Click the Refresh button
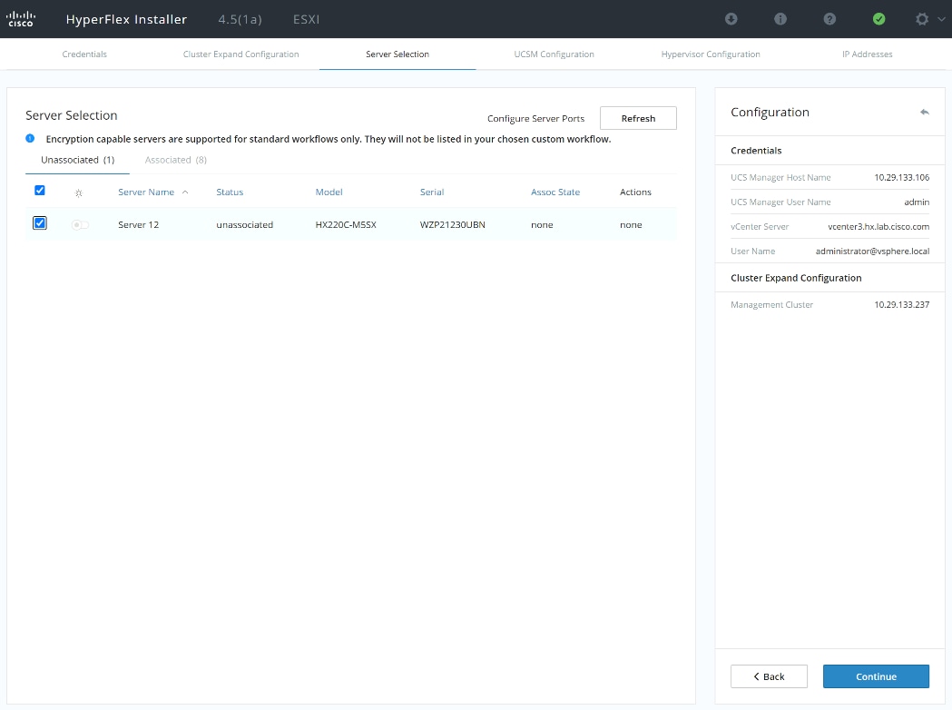This screenshot has width=952, height=710. (638, 118)
